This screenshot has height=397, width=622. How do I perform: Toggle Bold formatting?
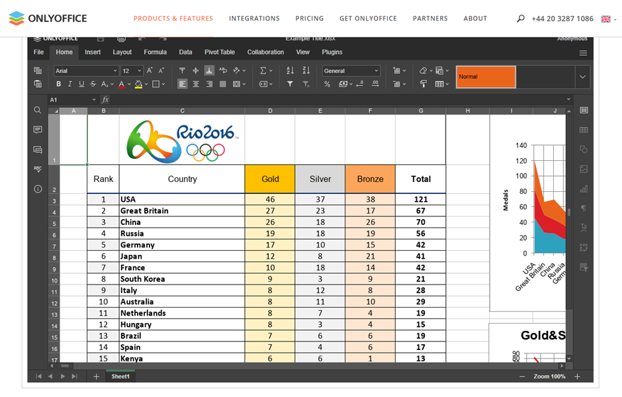[59, 83]
